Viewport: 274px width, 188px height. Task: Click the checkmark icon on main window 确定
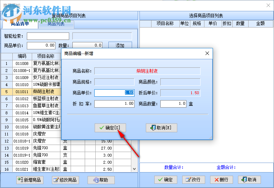(160, 180)
